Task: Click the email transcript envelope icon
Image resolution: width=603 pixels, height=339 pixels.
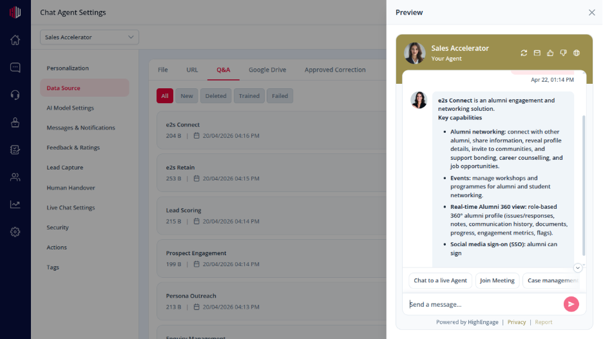Action: tap(537, 53)
